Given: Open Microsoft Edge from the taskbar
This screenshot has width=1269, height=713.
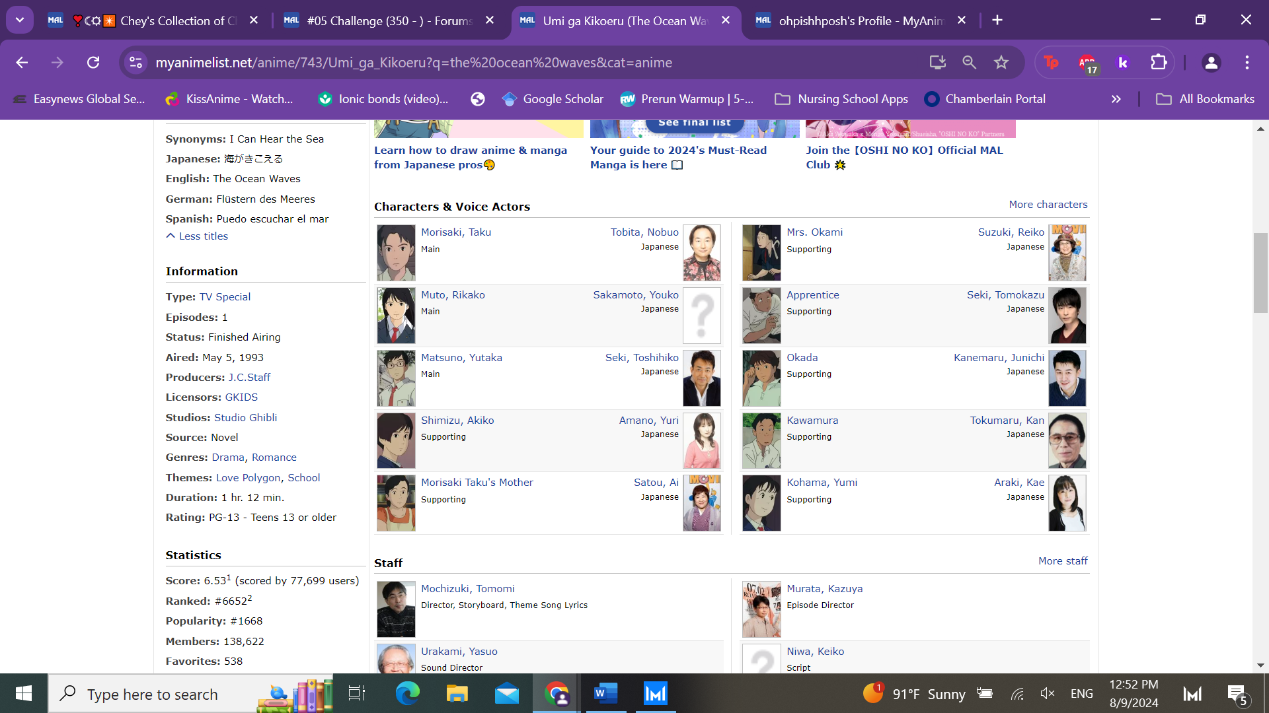Looking at the screenshot, I should 407,694.
